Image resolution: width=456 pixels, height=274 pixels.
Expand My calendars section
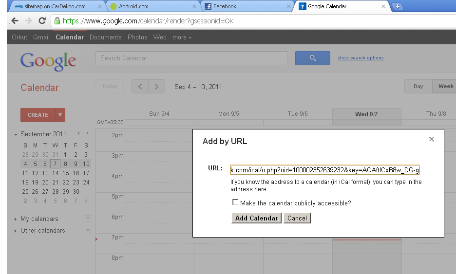[x=16, y=219]
